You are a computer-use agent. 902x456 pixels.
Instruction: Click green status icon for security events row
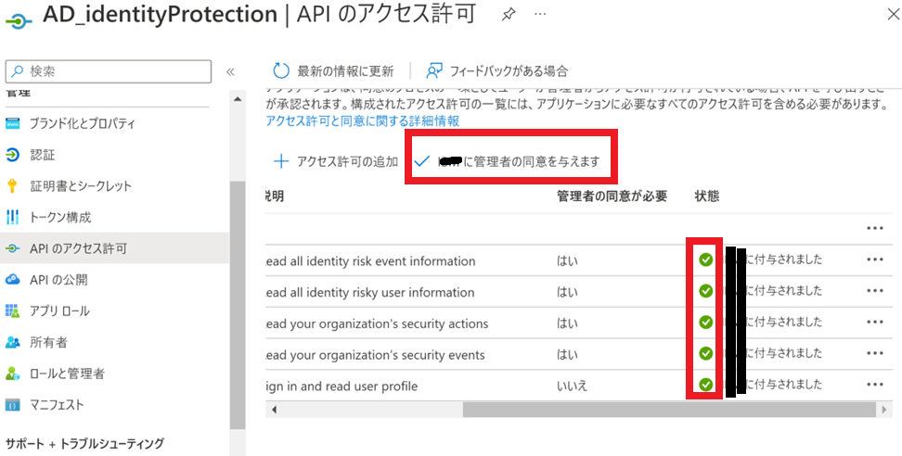(706, 353)
